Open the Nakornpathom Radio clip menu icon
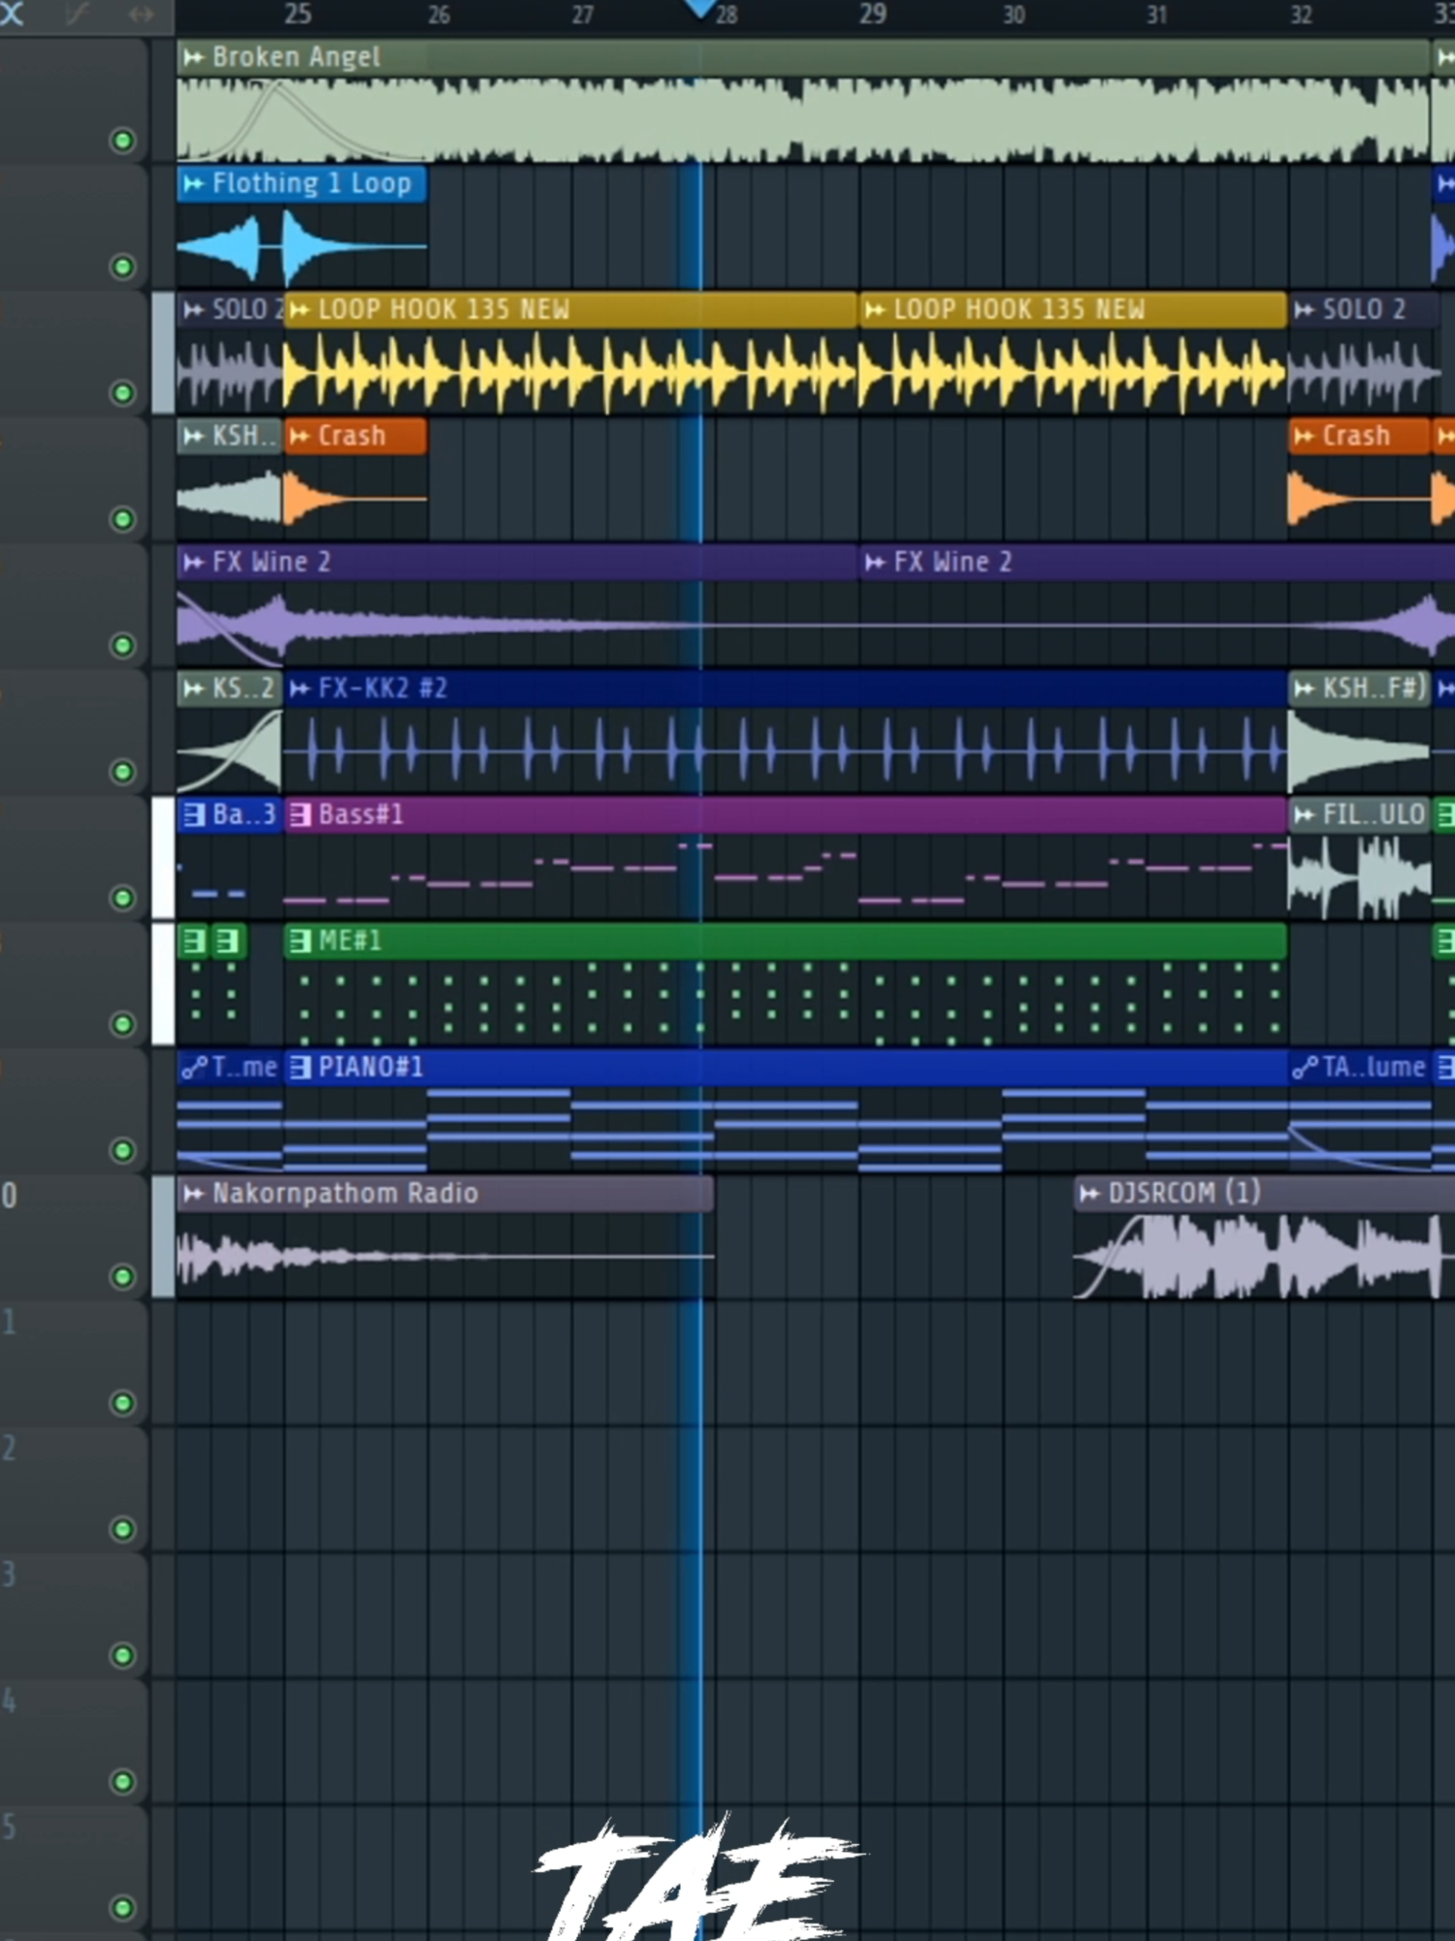 pyautogui.click(x=194, y=1193)
